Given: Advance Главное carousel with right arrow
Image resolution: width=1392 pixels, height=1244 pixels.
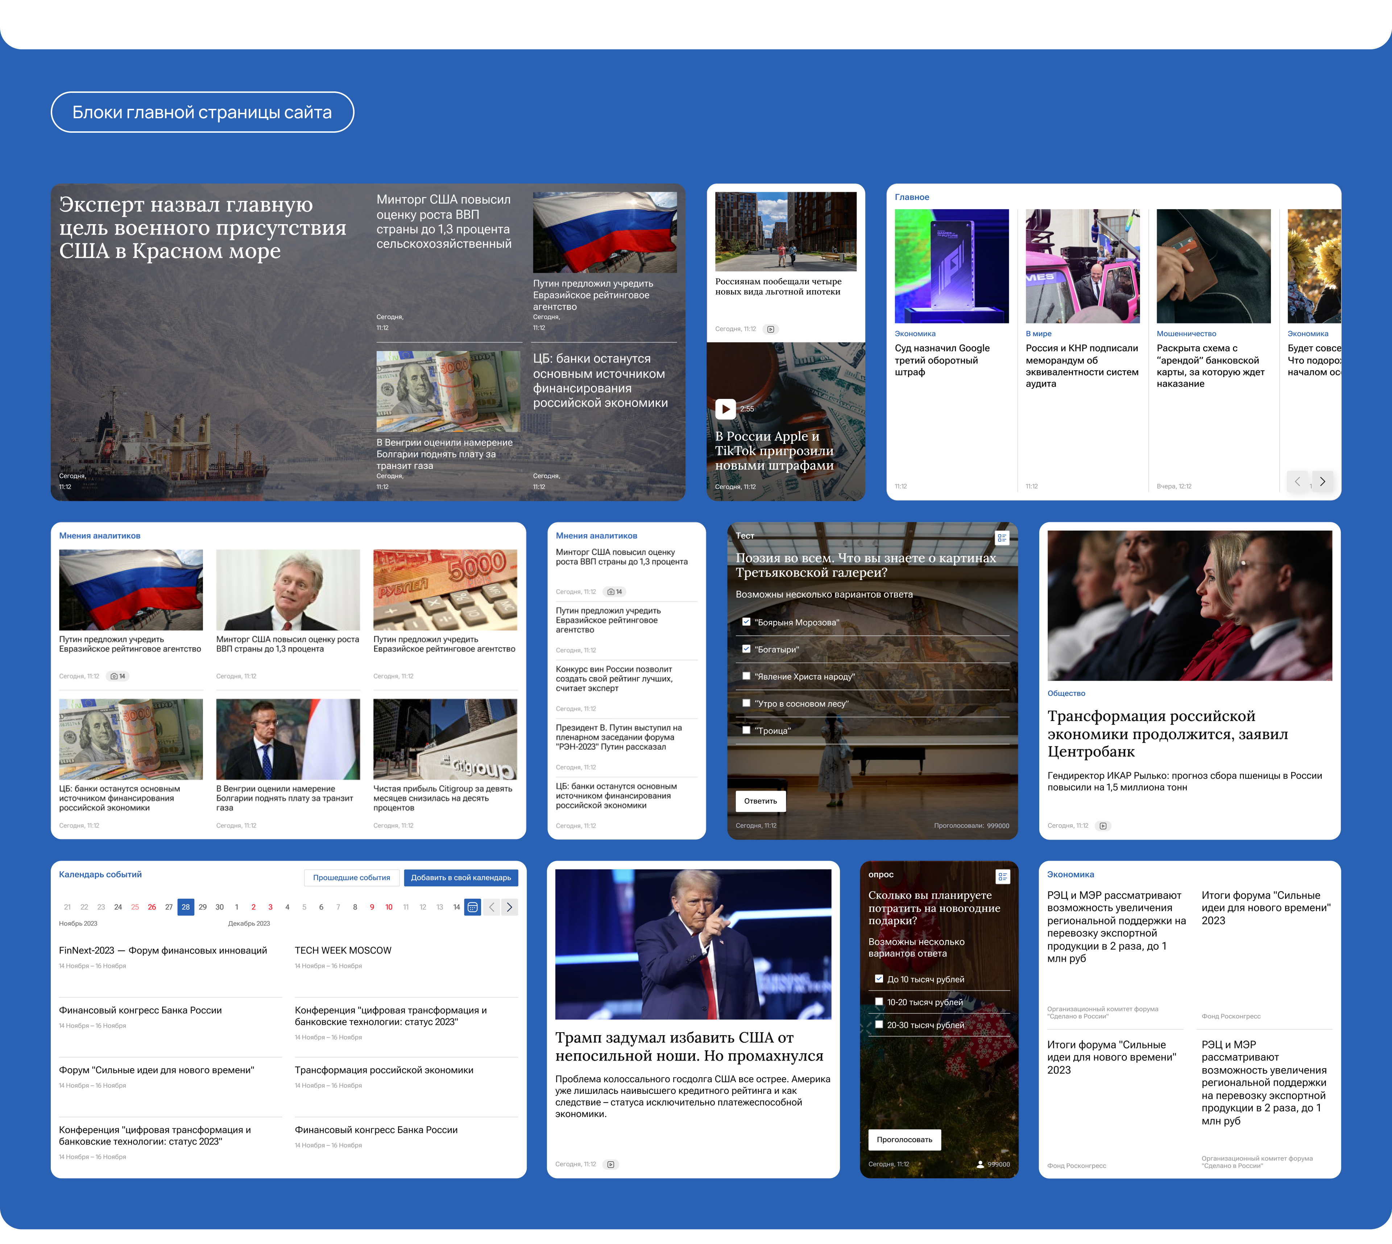Looking at the screenshot, I should click(1322, 481).
